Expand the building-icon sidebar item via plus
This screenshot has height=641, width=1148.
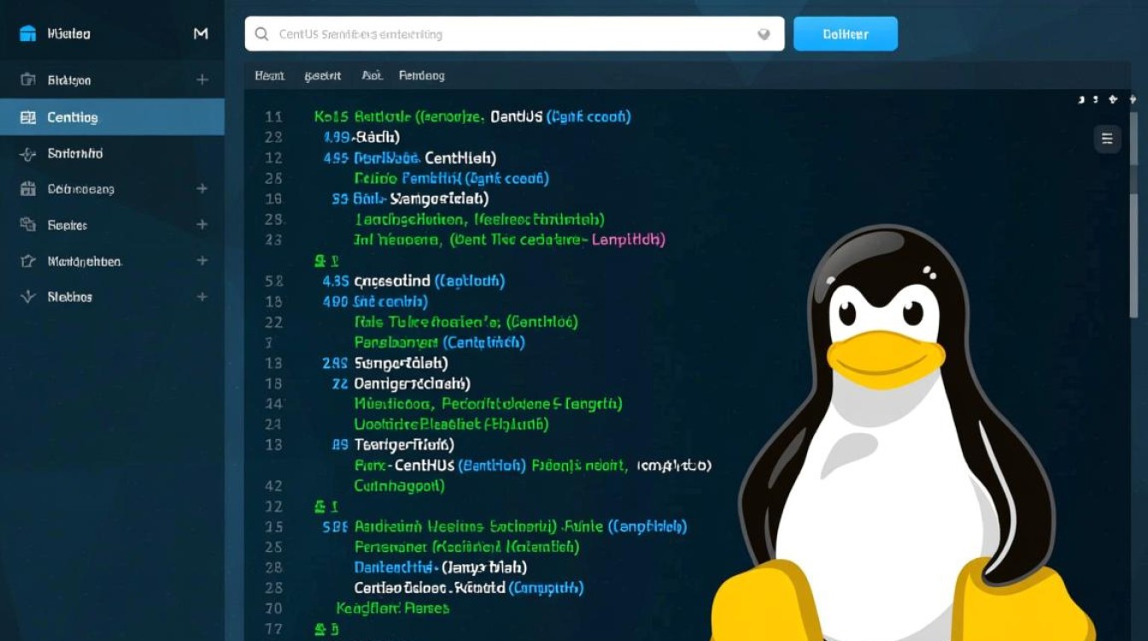[x=202, y=188]
